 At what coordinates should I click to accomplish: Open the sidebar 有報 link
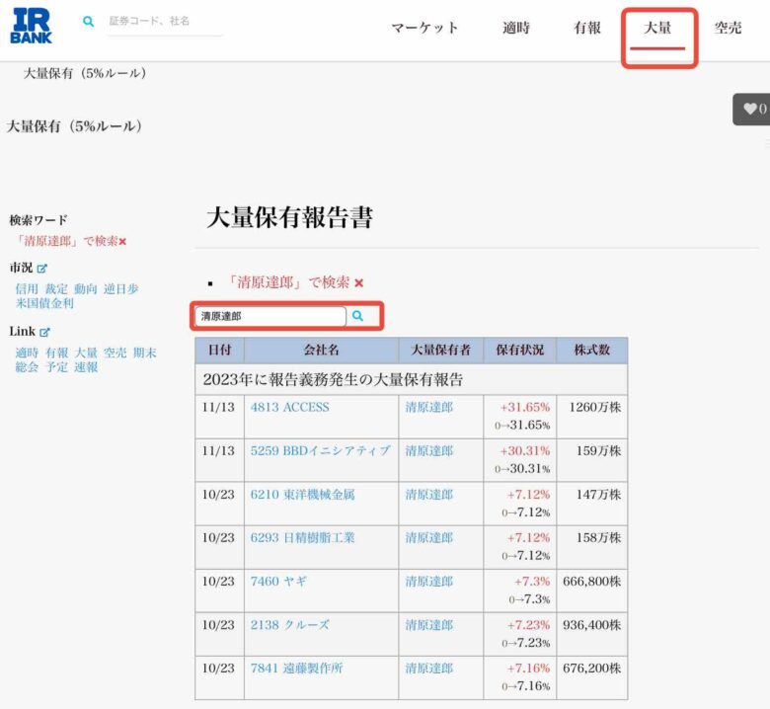pyautogui.click(x=56, y=353)
